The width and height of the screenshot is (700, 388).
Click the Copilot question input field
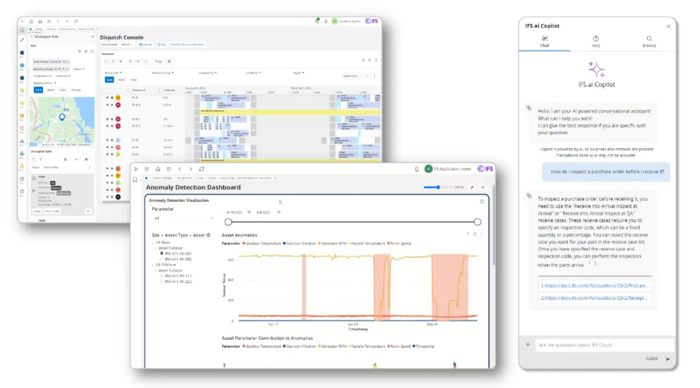605,345
